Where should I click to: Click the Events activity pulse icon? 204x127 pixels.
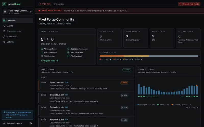click(x=4, y=26)
